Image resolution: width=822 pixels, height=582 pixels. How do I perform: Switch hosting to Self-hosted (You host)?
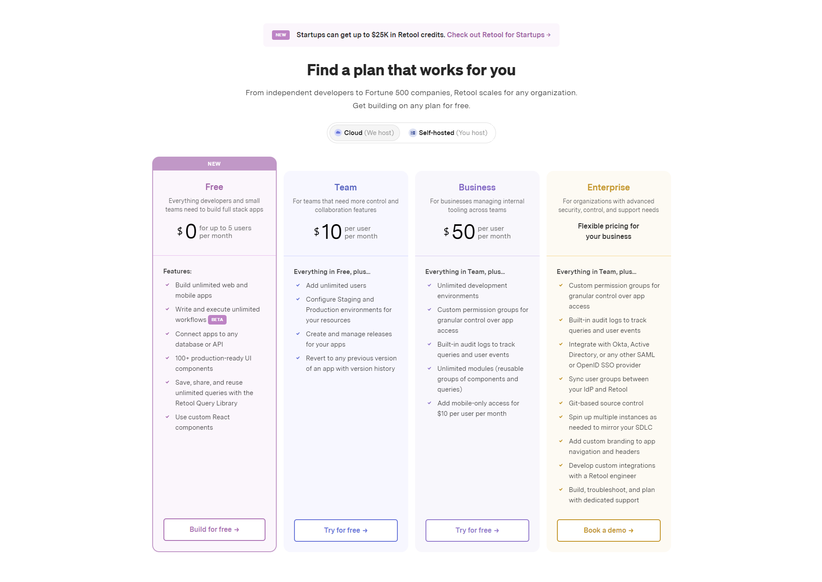448,133
